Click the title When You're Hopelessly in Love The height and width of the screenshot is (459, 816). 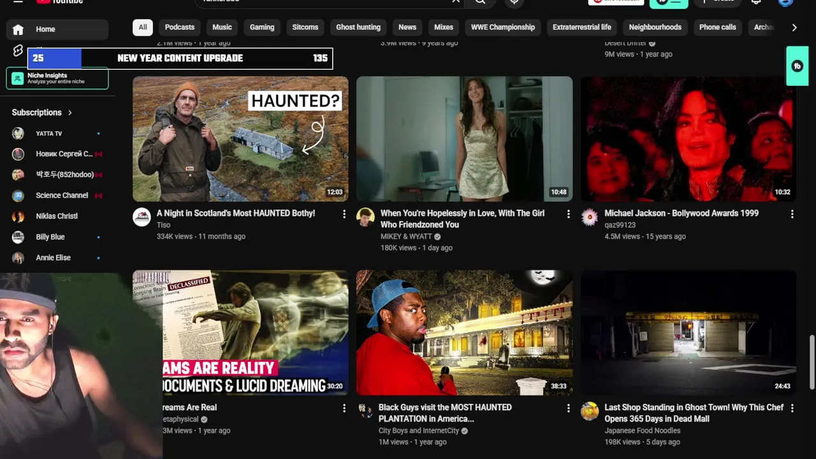coord(462,219)
